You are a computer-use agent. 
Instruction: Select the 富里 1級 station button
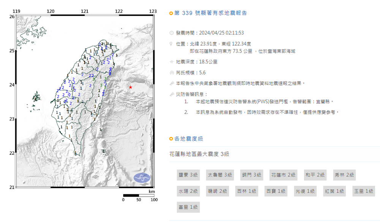pos(188,207)
